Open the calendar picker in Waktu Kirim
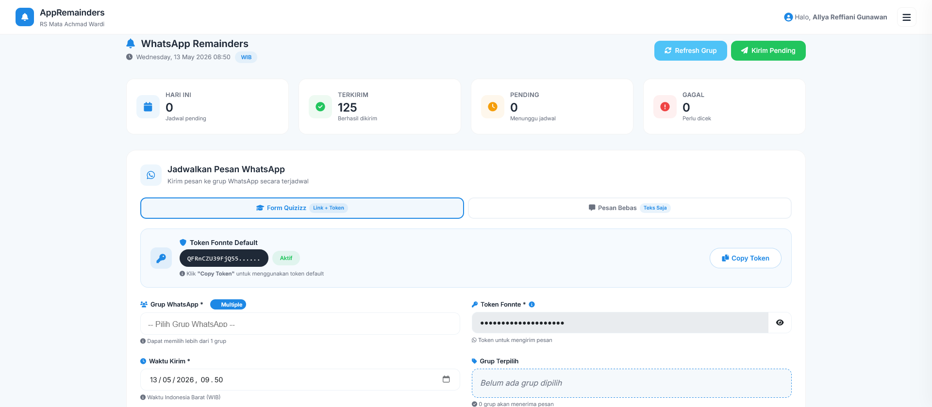This screenshot has width=932, height=407. coord(446,379)
